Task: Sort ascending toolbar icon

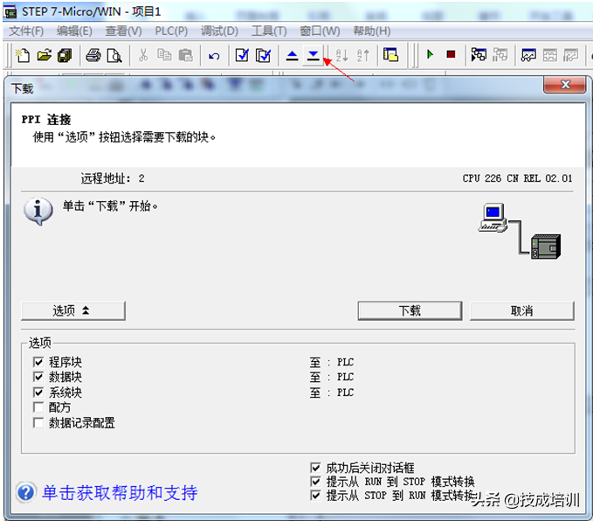Action: 341,56
